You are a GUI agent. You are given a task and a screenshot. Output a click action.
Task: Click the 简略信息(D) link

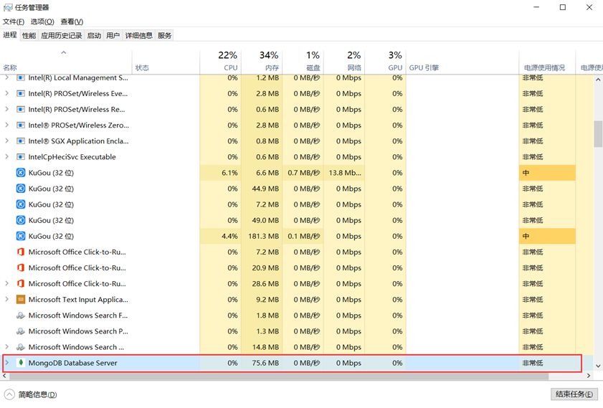38,394
